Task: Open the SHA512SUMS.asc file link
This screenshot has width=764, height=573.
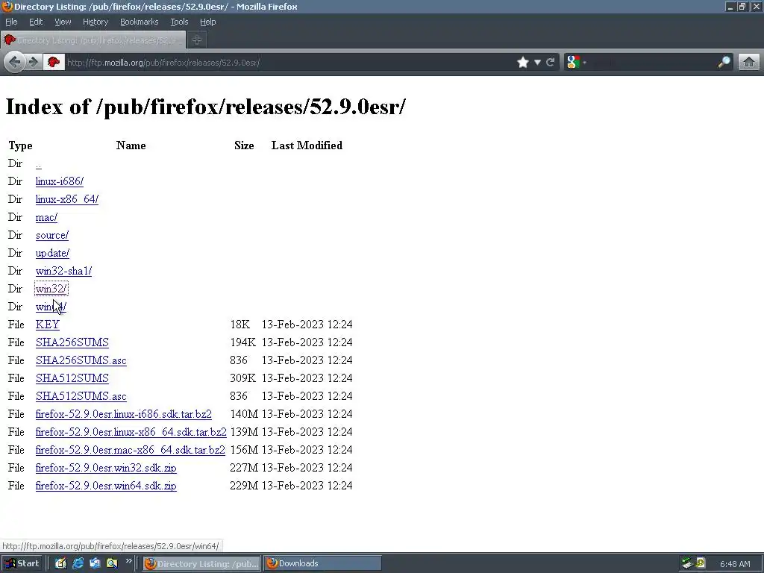Action: pos(81,396)
